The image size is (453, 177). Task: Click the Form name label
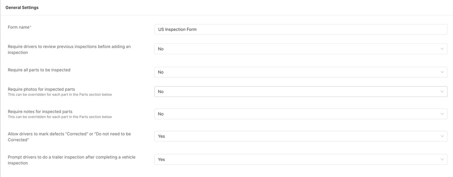19,27
